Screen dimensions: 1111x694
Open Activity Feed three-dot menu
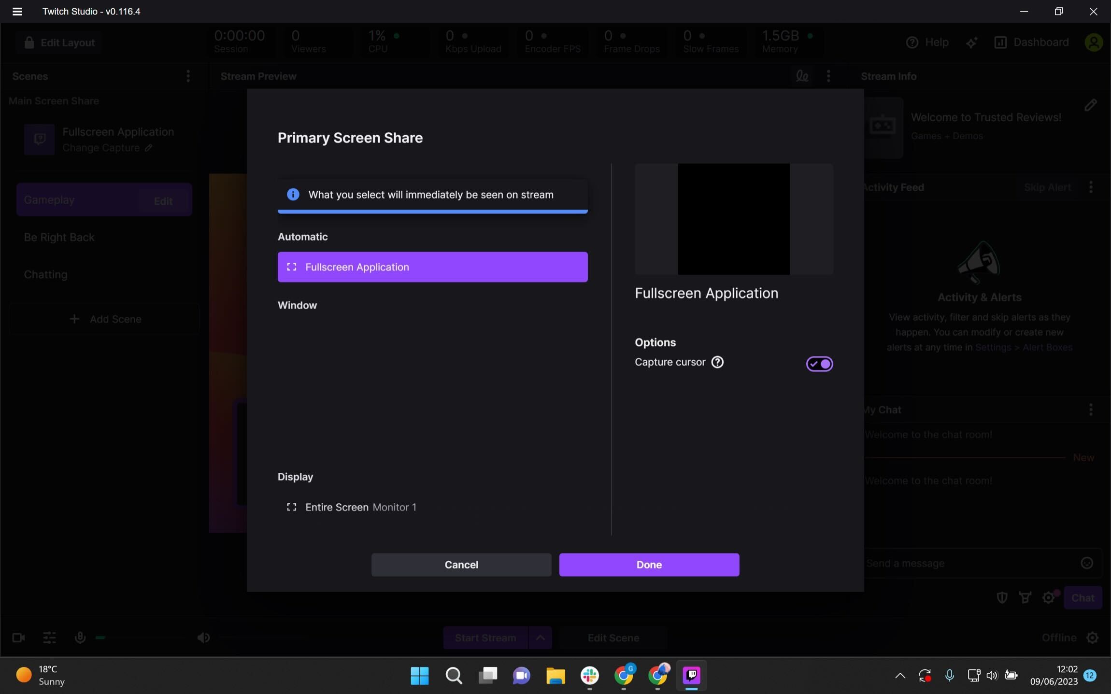pos(1091,187)
